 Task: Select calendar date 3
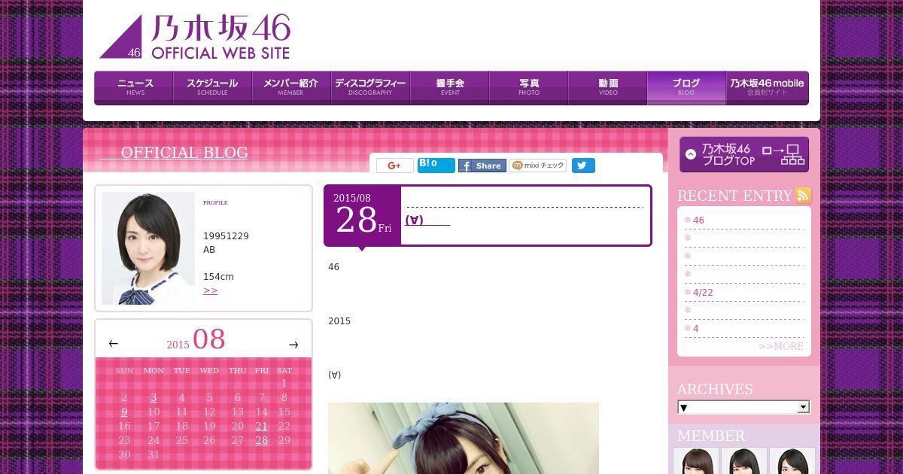tap(154, 398)
